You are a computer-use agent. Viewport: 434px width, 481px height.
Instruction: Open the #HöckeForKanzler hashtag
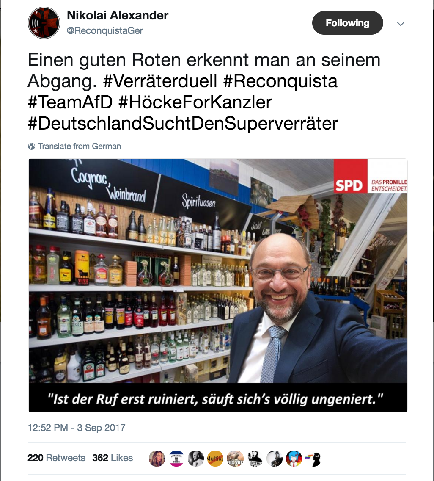point(195,102)
